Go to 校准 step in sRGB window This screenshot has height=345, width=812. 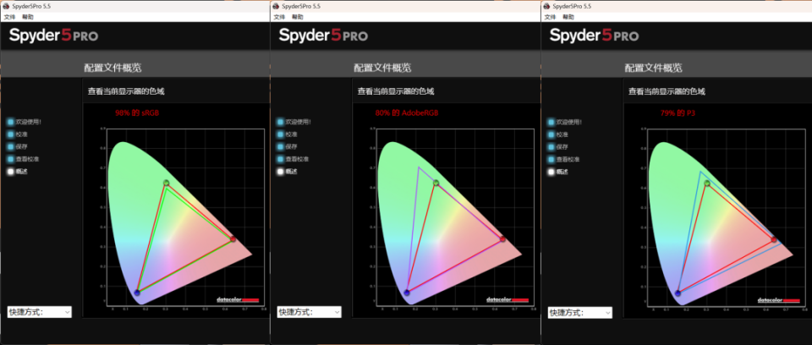pyautogui.click(x=19, y=134)
